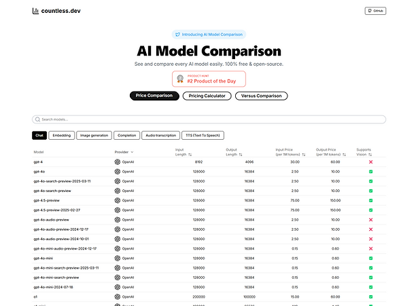
Task: Click the Model column header
Action: (x=39, y=152)
